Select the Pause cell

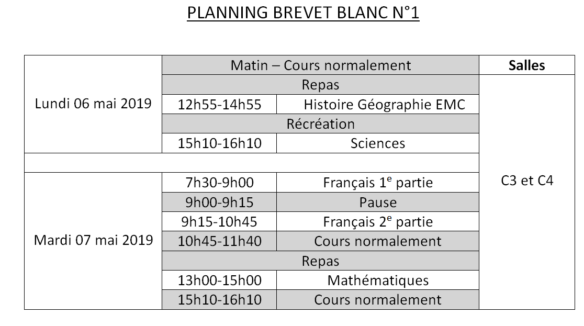[x=377, y=202]
